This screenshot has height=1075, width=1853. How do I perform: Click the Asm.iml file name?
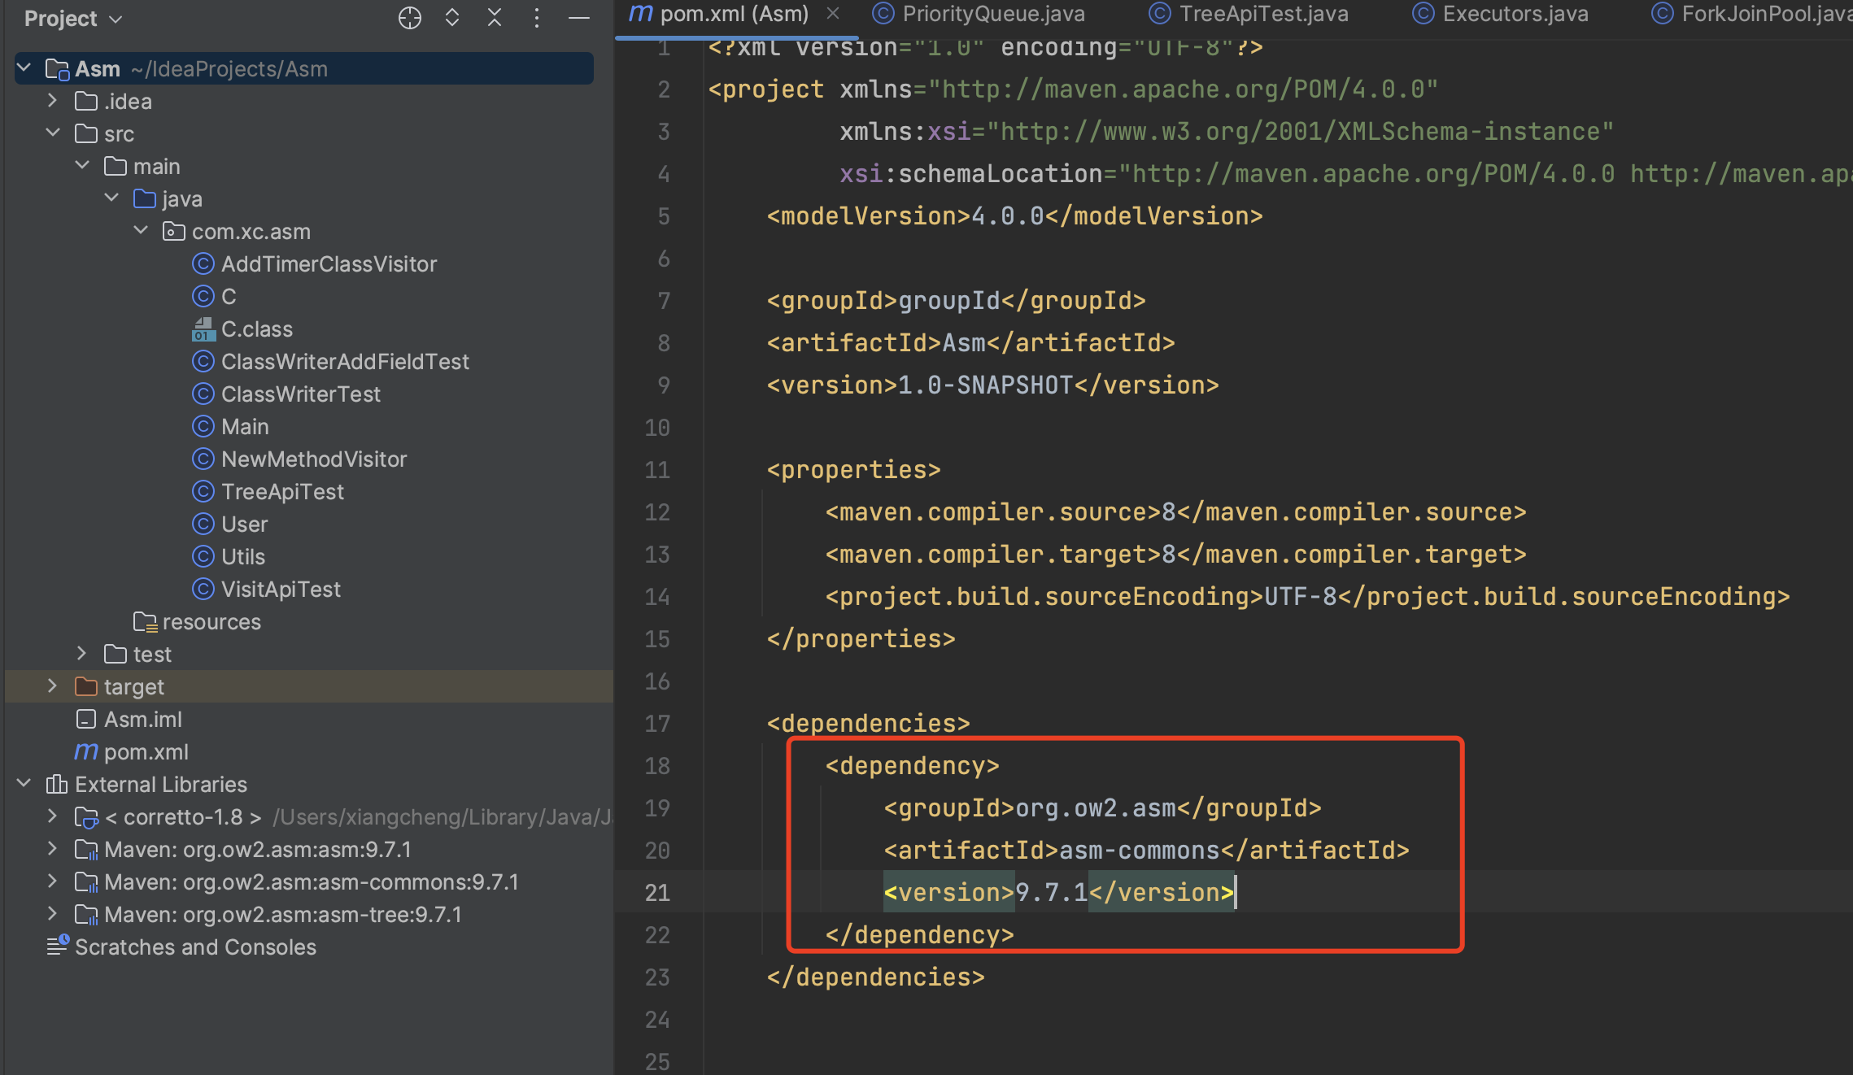point(143,720)
